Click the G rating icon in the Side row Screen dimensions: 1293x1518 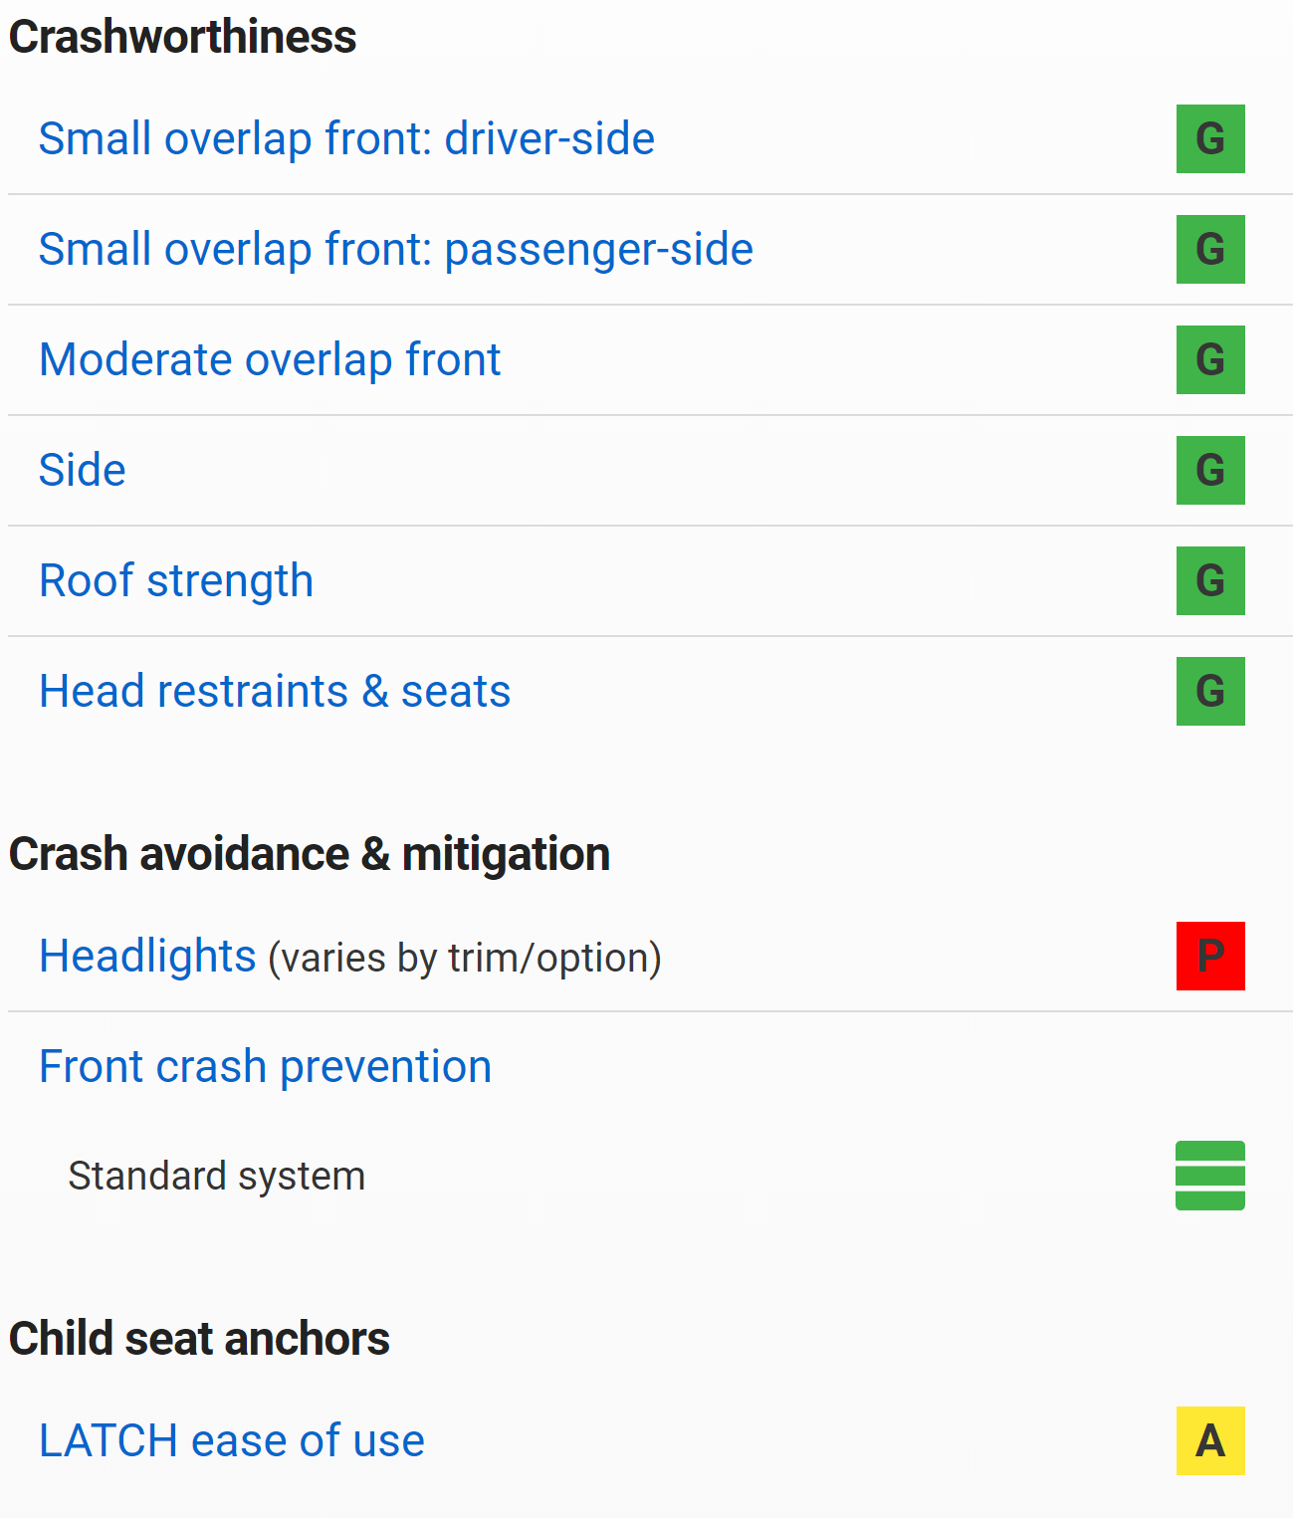coord(1210,470)
